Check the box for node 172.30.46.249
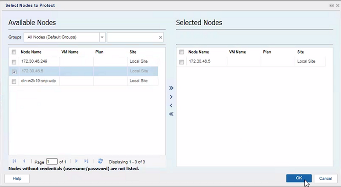 pos(14,62)
